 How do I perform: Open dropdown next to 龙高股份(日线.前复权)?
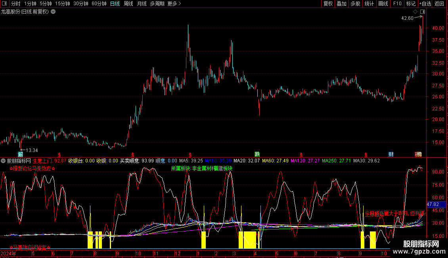pyautogui.click(x=53, y=12)
